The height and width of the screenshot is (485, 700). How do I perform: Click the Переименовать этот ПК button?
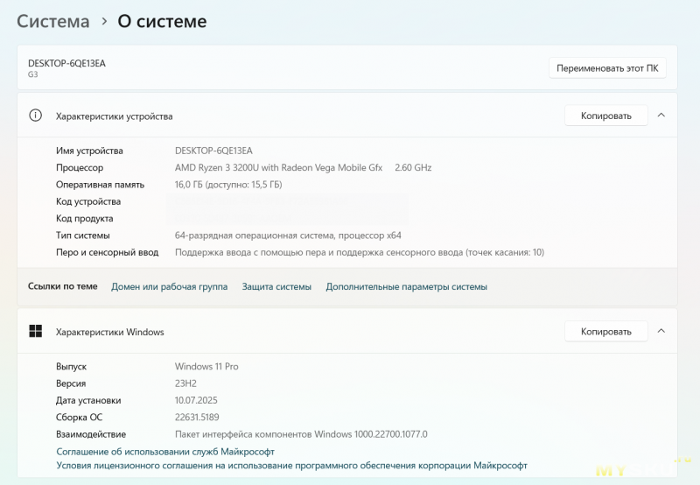click(607, 68)
